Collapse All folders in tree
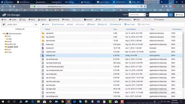The height and width of the screenshot is (104, 185). [20, 29]
